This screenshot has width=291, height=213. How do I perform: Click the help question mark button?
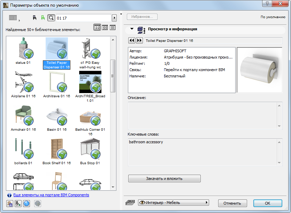(267, 3)
